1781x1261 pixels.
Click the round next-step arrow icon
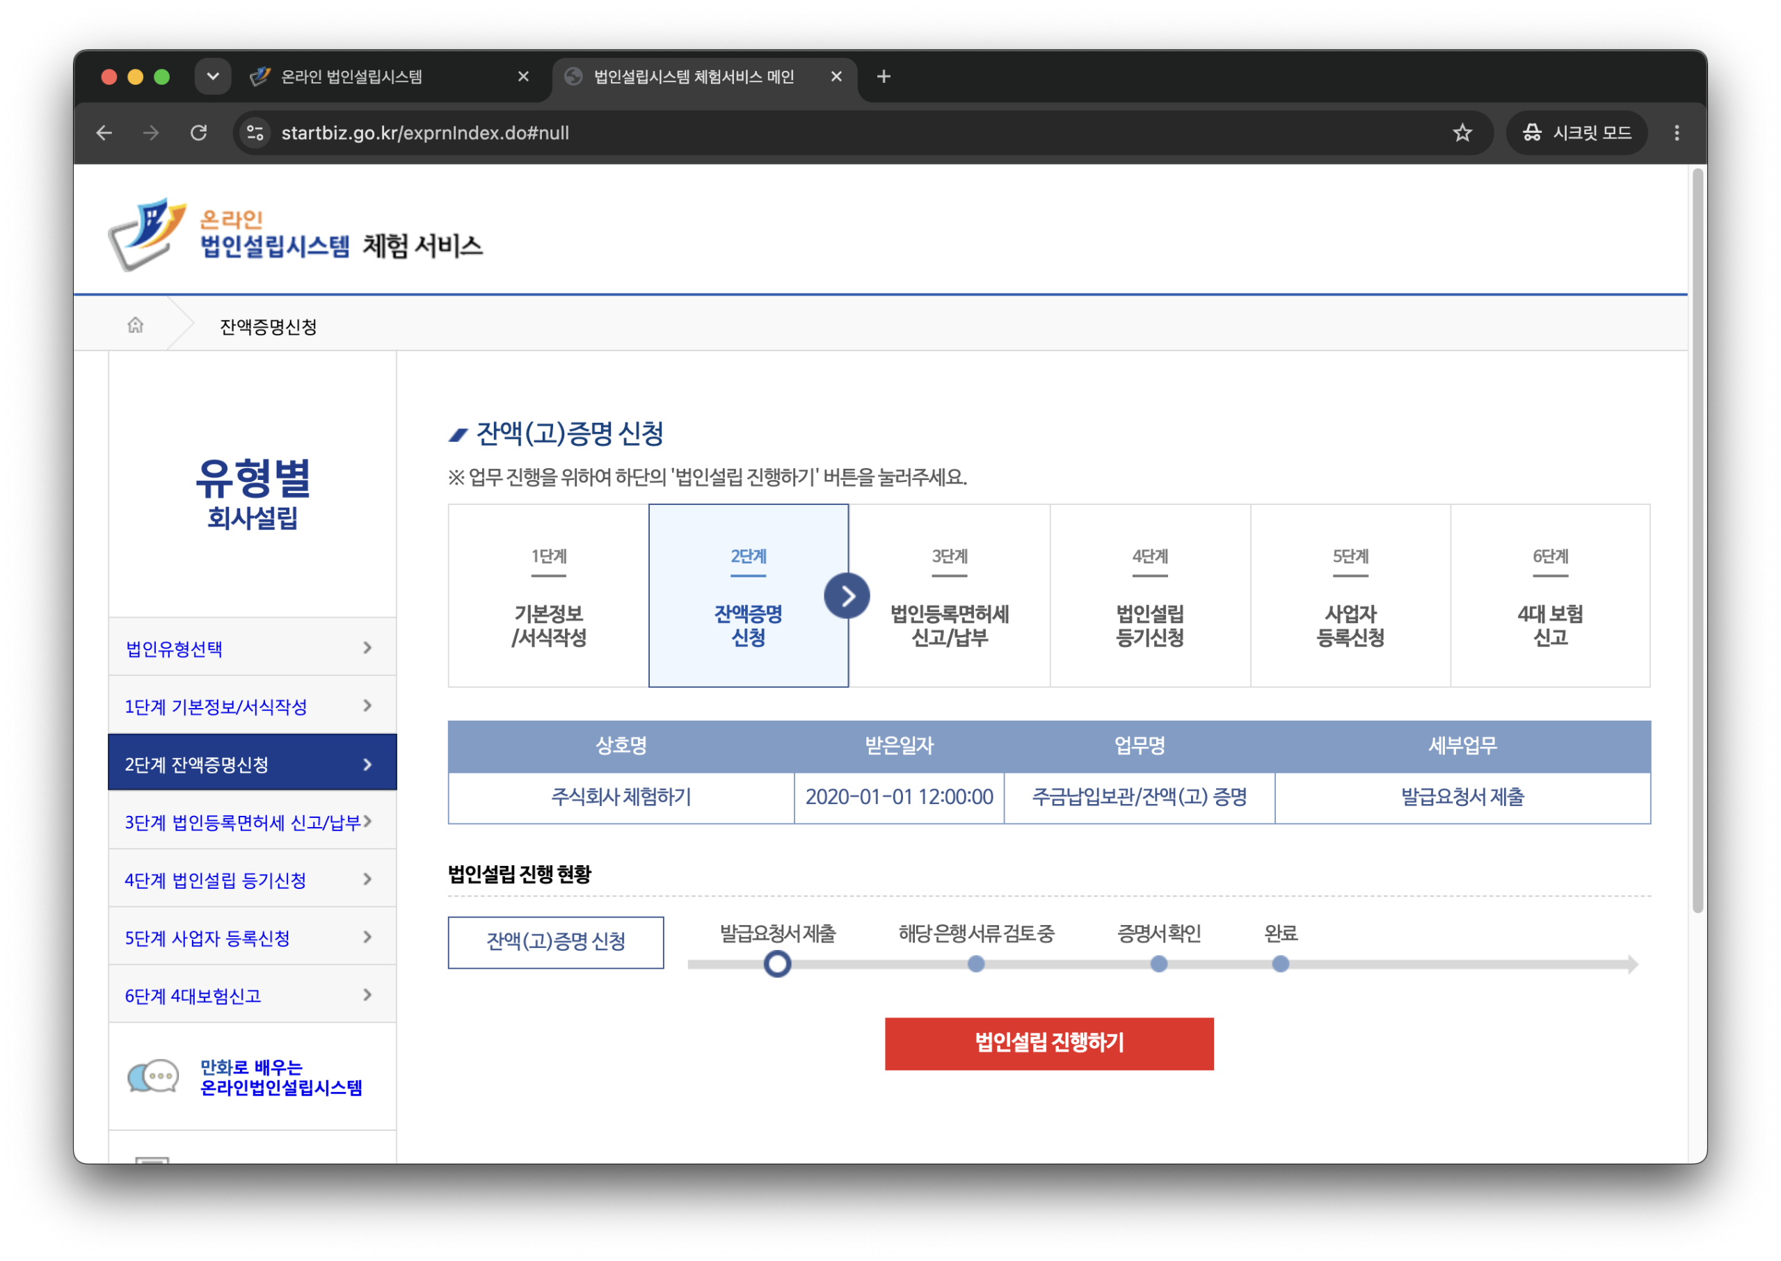coord(847,595)
